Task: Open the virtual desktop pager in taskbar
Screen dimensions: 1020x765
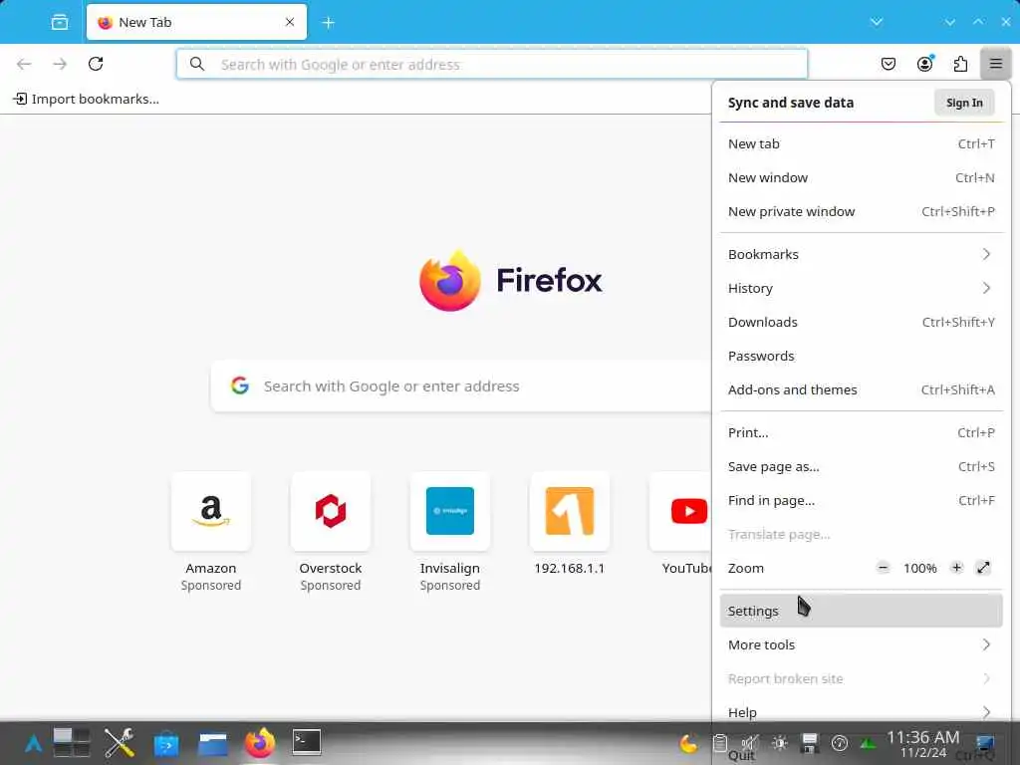Action: click(72, 743)
